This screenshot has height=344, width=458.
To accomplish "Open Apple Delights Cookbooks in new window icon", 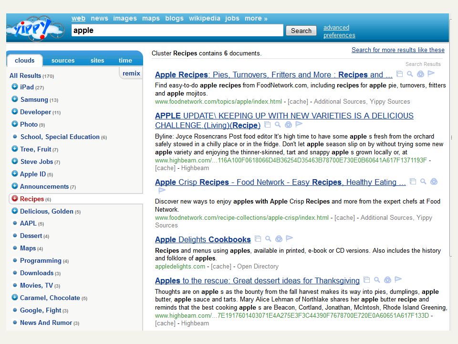I will pos(258,239).
